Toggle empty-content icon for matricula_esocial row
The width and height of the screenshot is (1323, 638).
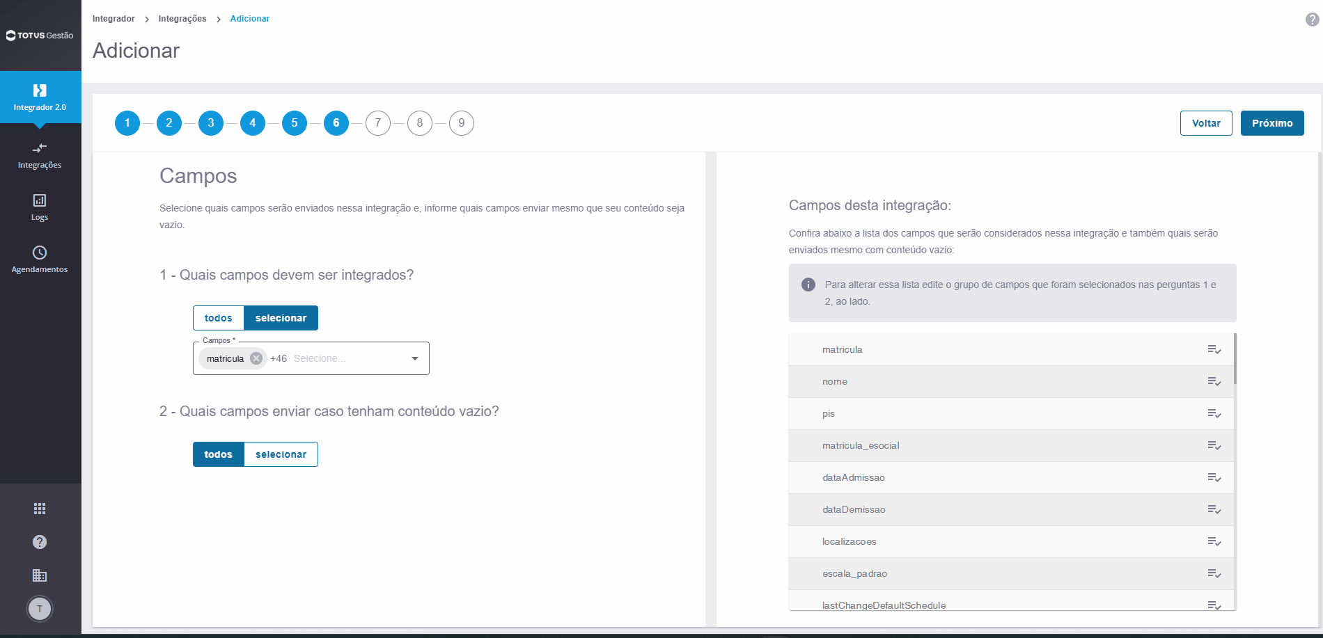tap(1214, 445)
